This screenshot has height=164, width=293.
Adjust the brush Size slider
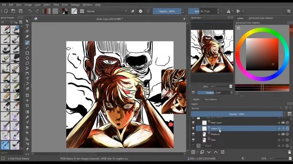(x=202, y=11)
